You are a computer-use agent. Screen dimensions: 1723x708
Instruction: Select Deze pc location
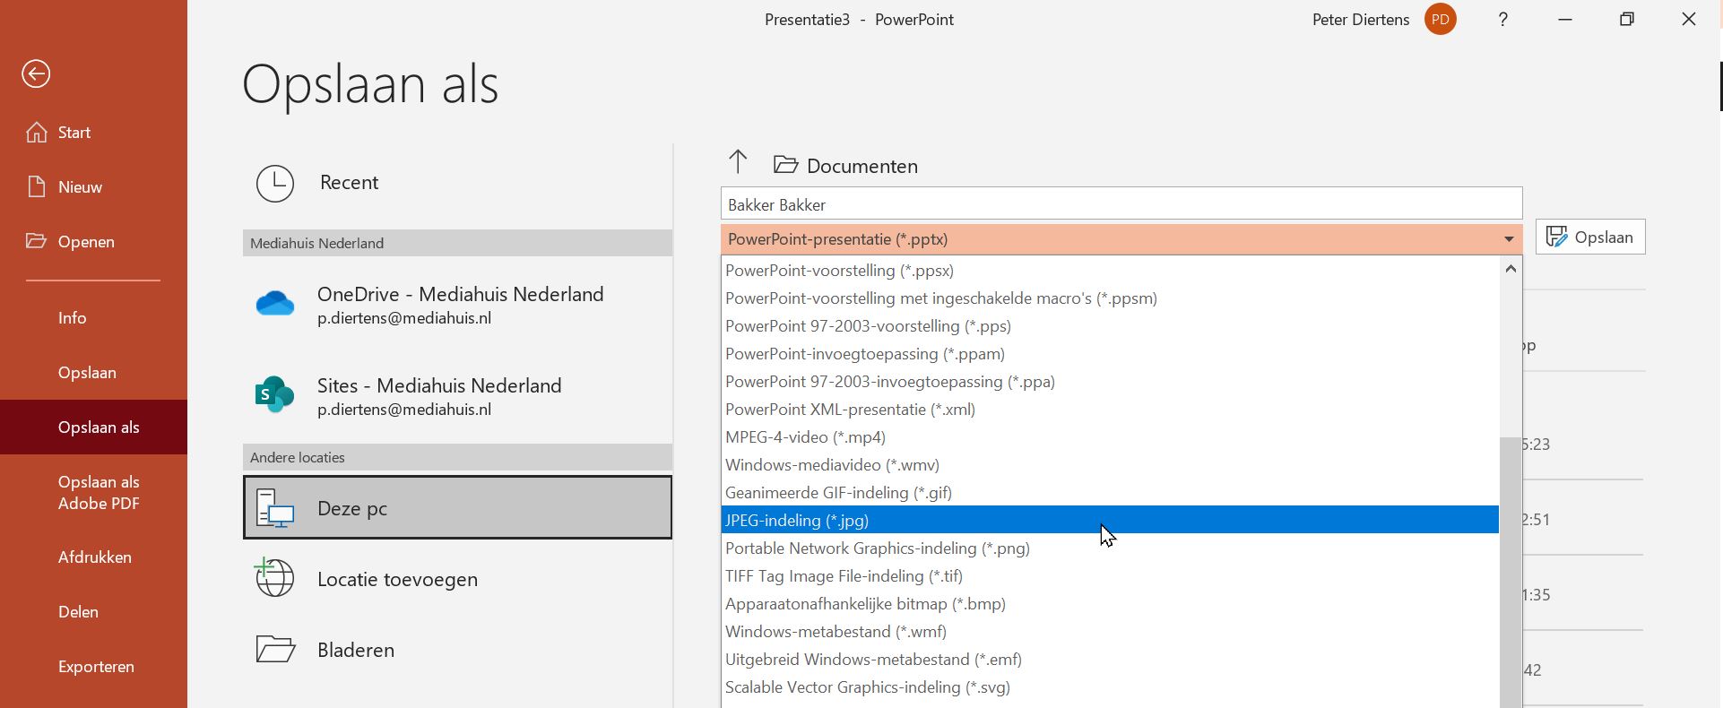tap(457, 508)
